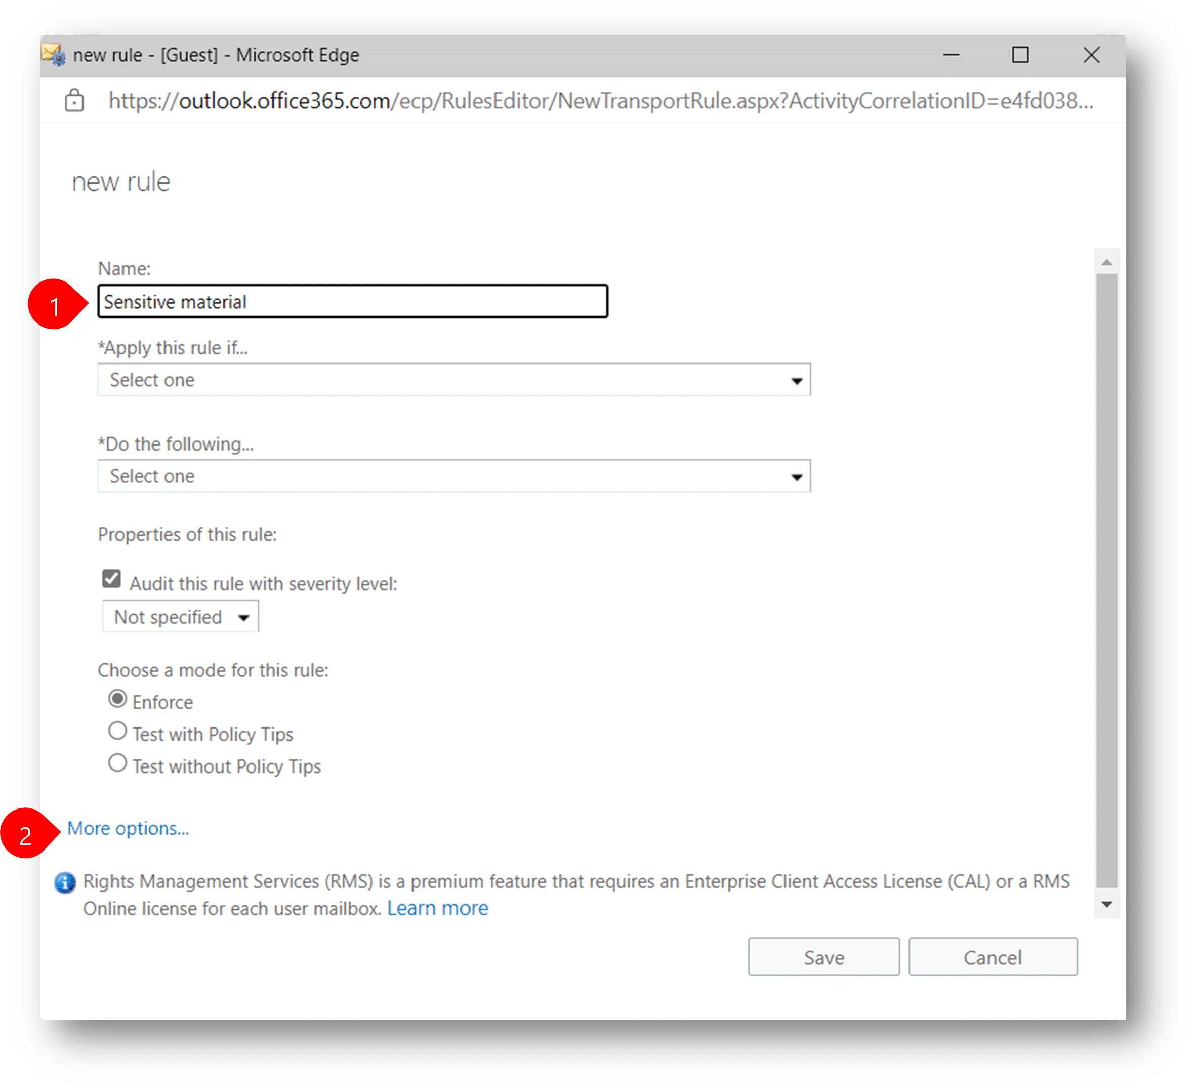1198x1092 pixels.
Task: Expand the Do the following dropdown
Action: point(454,476)
